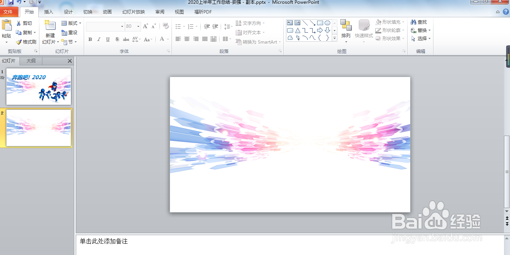Open the font name combo box

[x=105, y=26]
